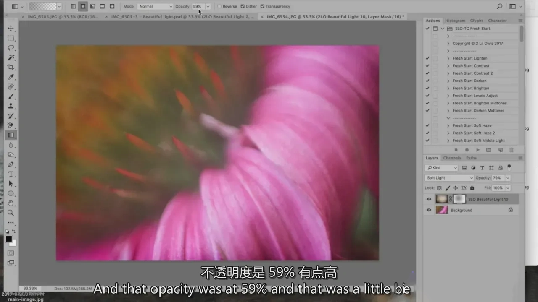Viewport: 538px width, 302px height.
Task: Switch to the Histogram tab
Action: pyautogui.click(x=455, y=21)
